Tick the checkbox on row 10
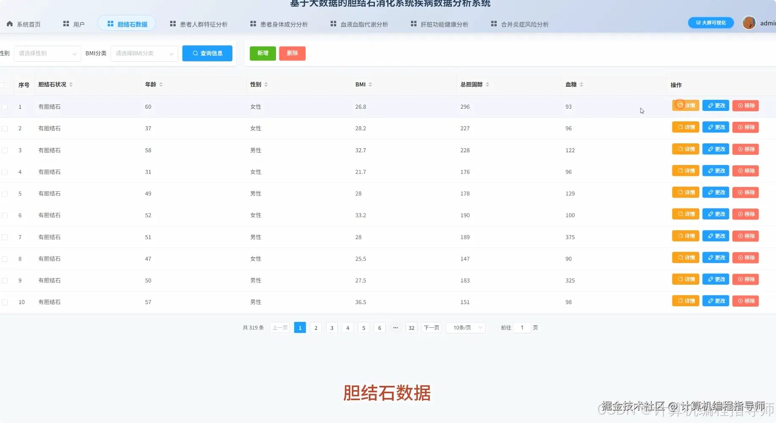776x423 pixels. click(x=5, y=302)
